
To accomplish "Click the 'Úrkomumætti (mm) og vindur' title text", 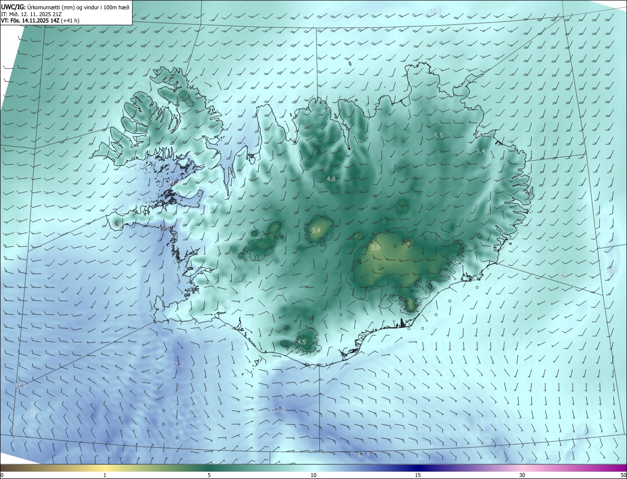I will pyautogui.click(x=63, y=7).
